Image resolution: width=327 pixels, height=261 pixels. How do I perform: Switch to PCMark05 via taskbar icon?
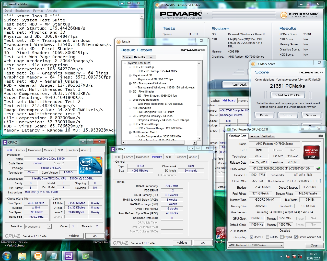38,256
